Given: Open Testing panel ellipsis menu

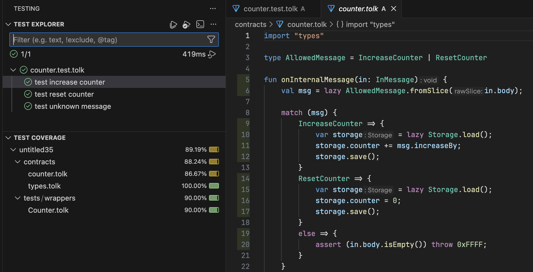Looking at the screenshot, I should point(213,9).
